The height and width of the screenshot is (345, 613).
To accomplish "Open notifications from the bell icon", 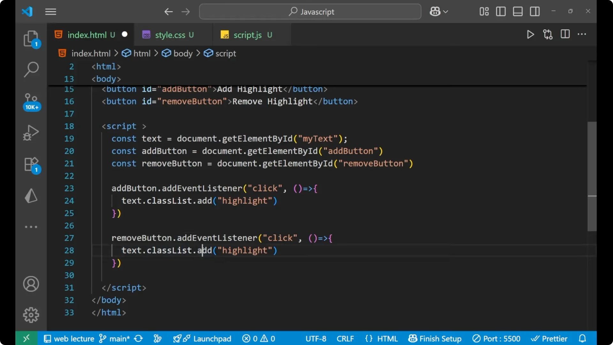I will (582, 338).
